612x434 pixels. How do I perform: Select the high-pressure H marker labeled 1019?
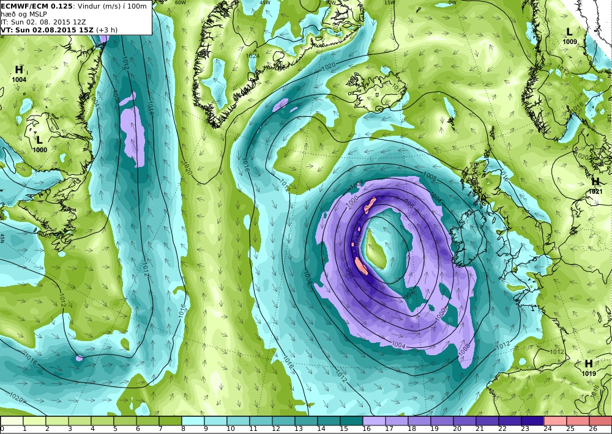pyautogui.click(x=589, y=364)
